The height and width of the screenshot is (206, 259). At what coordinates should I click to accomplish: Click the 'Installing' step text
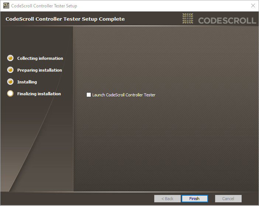[27, 82]
